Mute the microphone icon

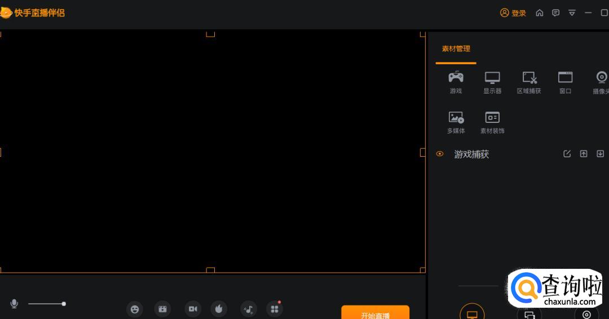click(x=14, y=303)
